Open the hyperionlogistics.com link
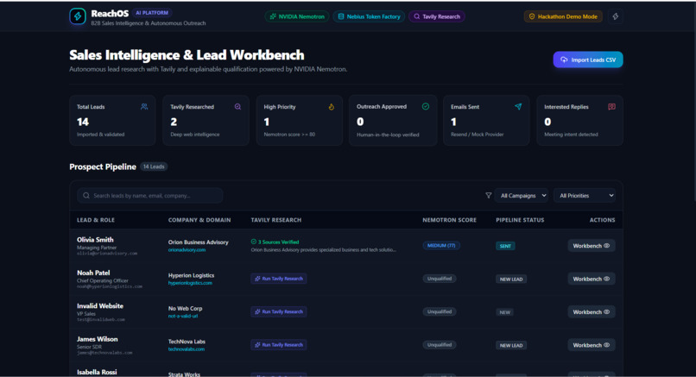The width and height of the screenshot is (696, 377). [190, 282]
